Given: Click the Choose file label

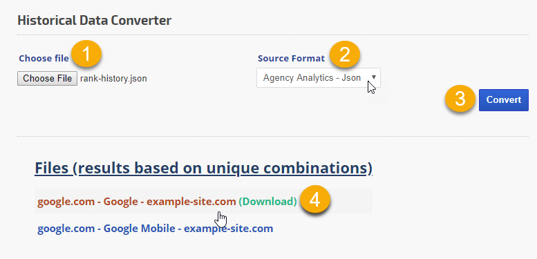Looking at the screenshot, I should (44, 59).
